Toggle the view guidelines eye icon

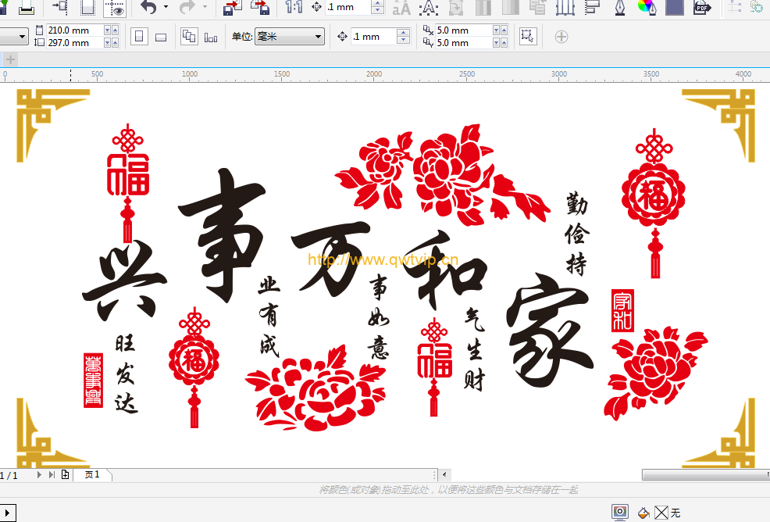(116, 8)
